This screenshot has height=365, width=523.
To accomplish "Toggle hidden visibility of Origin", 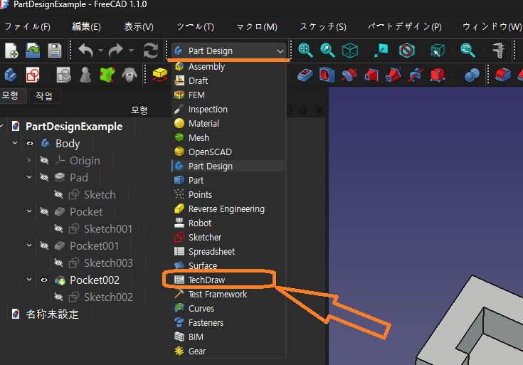I will click(x=44, y=161).
